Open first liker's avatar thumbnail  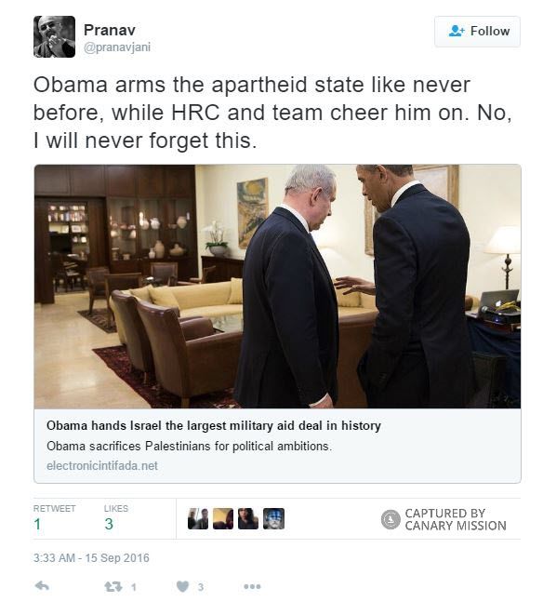(198, 518)
